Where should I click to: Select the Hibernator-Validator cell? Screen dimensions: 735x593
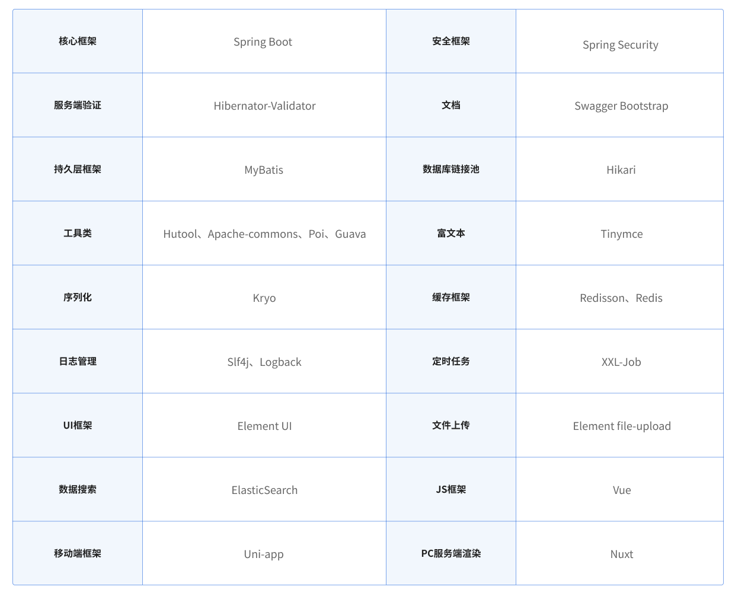click(x=264, y=106)
